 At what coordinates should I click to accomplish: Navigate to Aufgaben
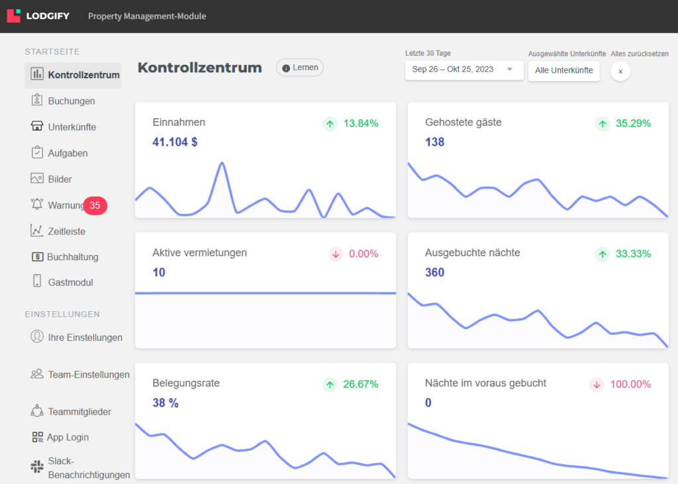point(68,153)
